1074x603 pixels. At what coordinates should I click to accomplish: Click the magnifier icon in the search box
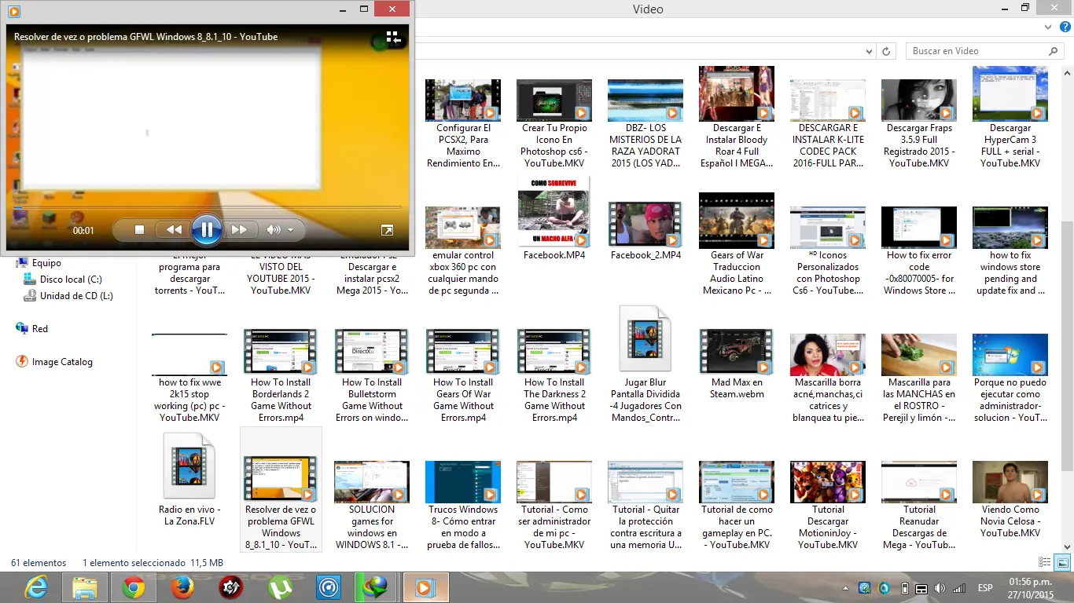1054,51
